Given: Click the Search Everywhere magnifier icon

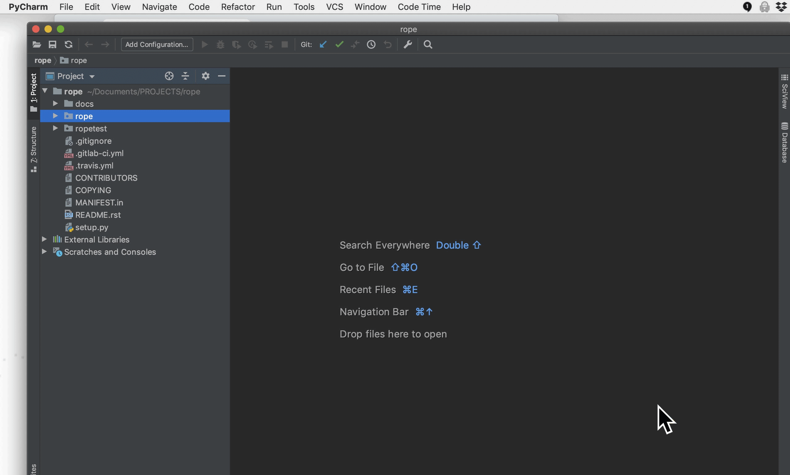Looking at the screenshot, I should (x=428, y=44).
